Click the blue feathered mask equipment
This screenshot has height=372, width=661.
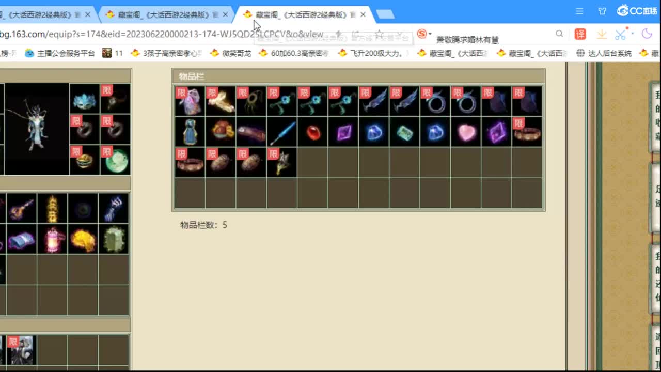(x=84, y=99)
